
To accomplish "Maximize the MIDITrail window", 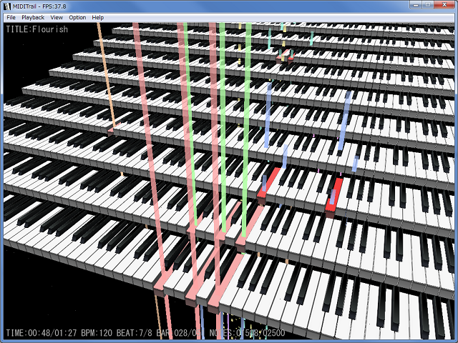I will pos(428,5).
